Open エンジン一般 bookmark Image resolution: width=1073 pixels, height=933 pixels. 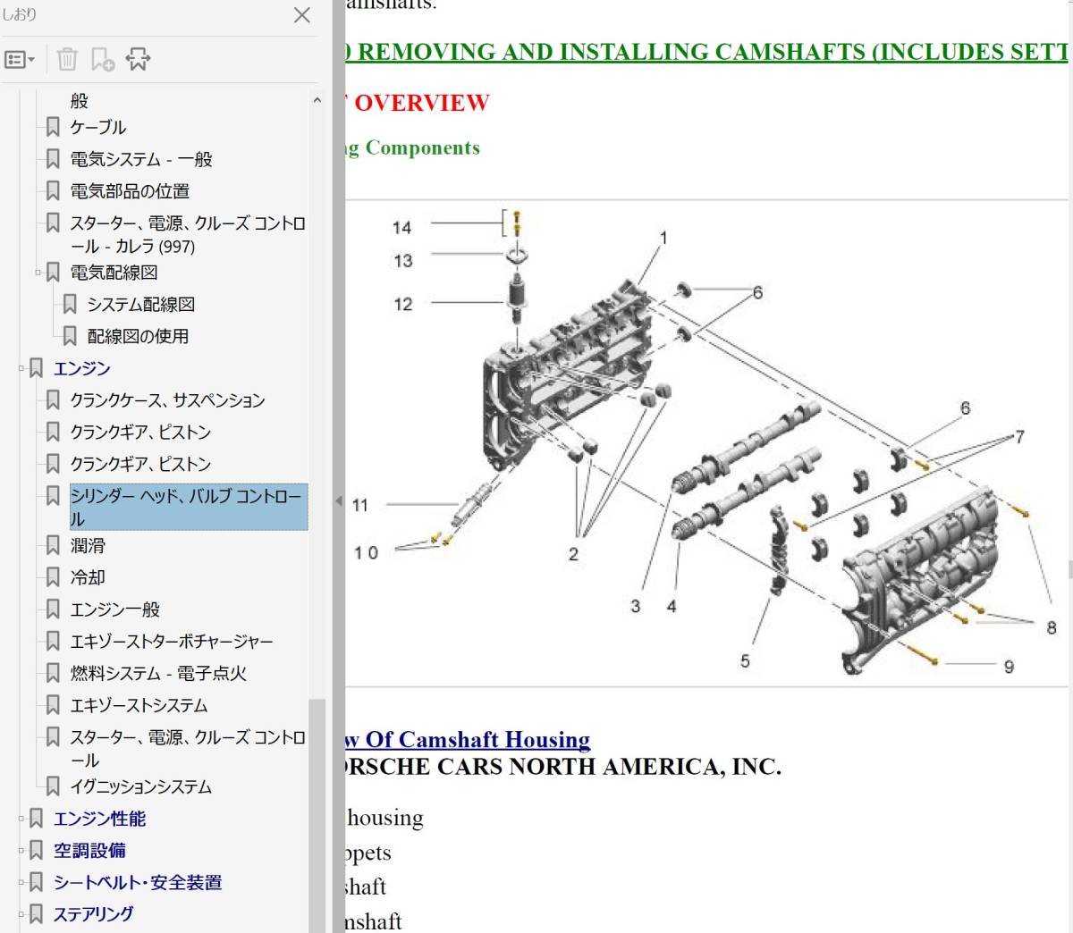coord(115,609)
